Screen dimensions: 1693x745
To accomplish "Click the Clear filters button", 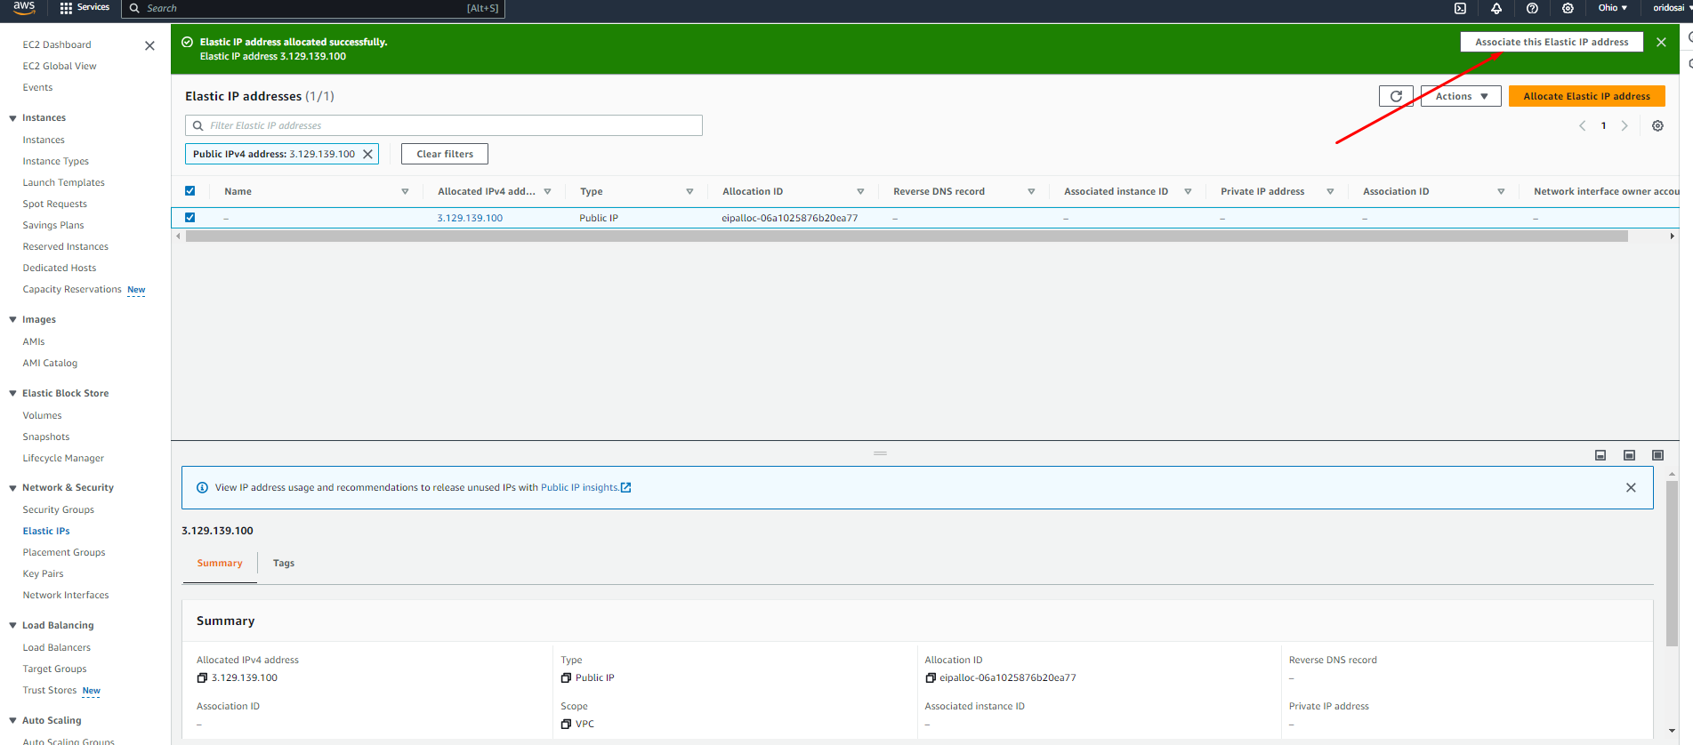I will click(445, 154).
